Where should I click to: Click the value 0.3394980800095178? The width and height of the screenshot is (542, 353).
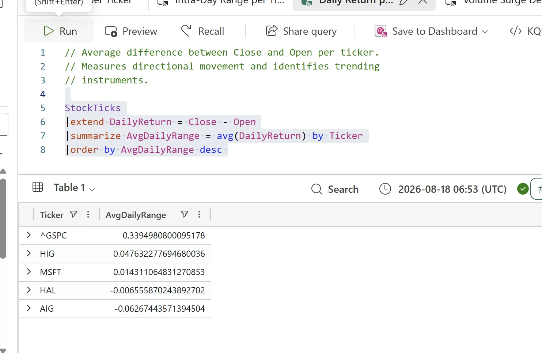point(164,236)
